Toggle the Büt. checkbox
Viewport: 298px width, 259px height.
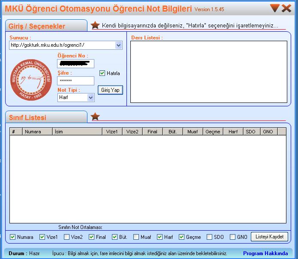[x=114, y=237]
